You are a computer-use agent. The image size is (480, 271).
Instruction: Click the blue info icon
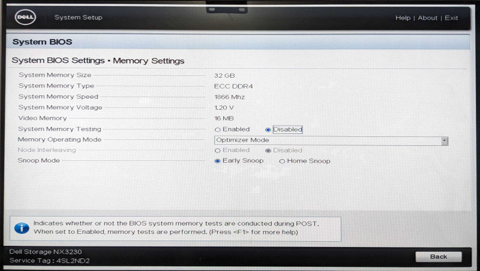click(x=22, y=228)
